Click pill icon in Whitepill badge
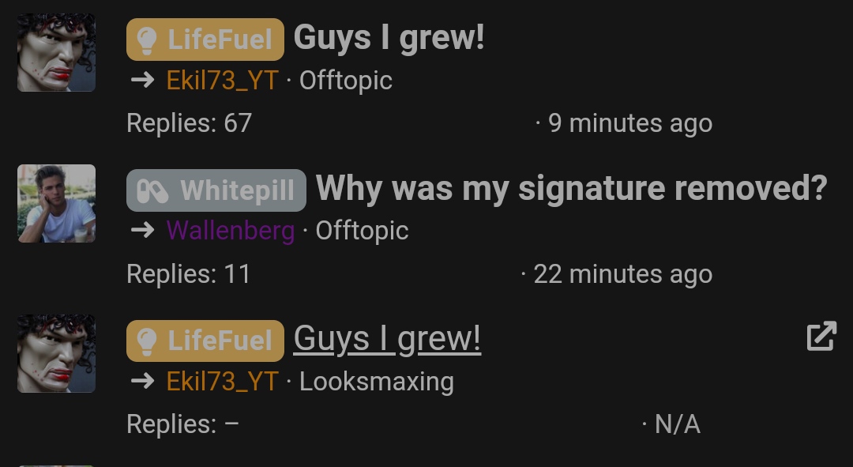This screenshot has width=853, height=467. (x=152, y=191)
